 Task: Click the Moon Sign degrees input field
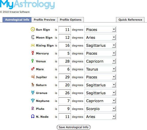tap(65, 37)
